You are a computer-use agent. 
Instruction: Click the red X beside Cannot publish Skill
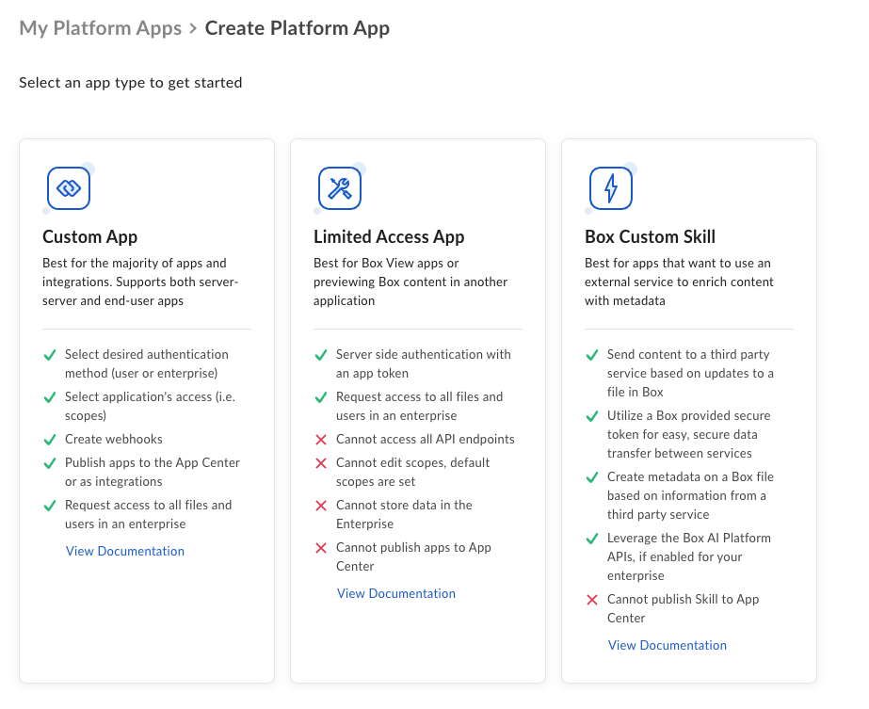click(592, 600)
